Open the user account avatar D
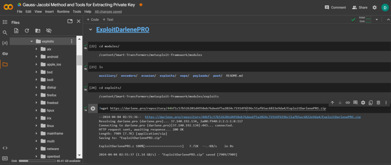The height and width of the screenshot is (165, 391). point(385,8)
